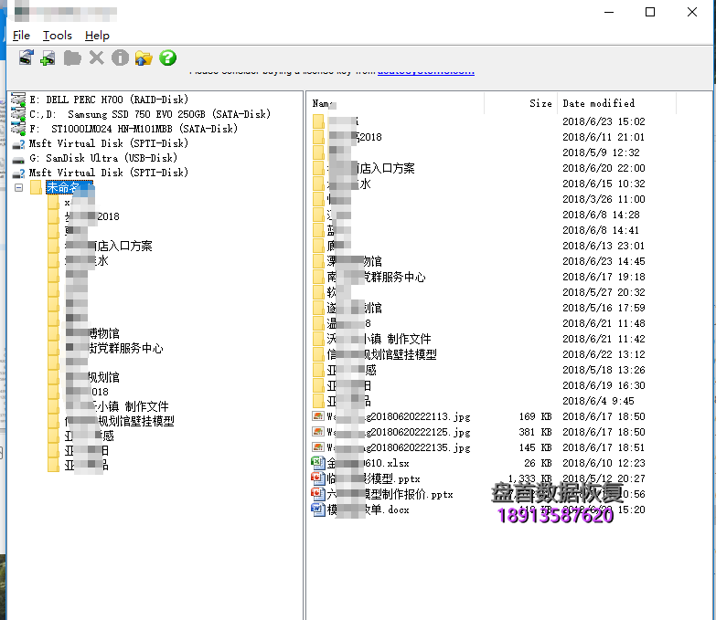Click the 381 KB size cell
This screenshot has height=620, width=716.
[x=535, y=432]
